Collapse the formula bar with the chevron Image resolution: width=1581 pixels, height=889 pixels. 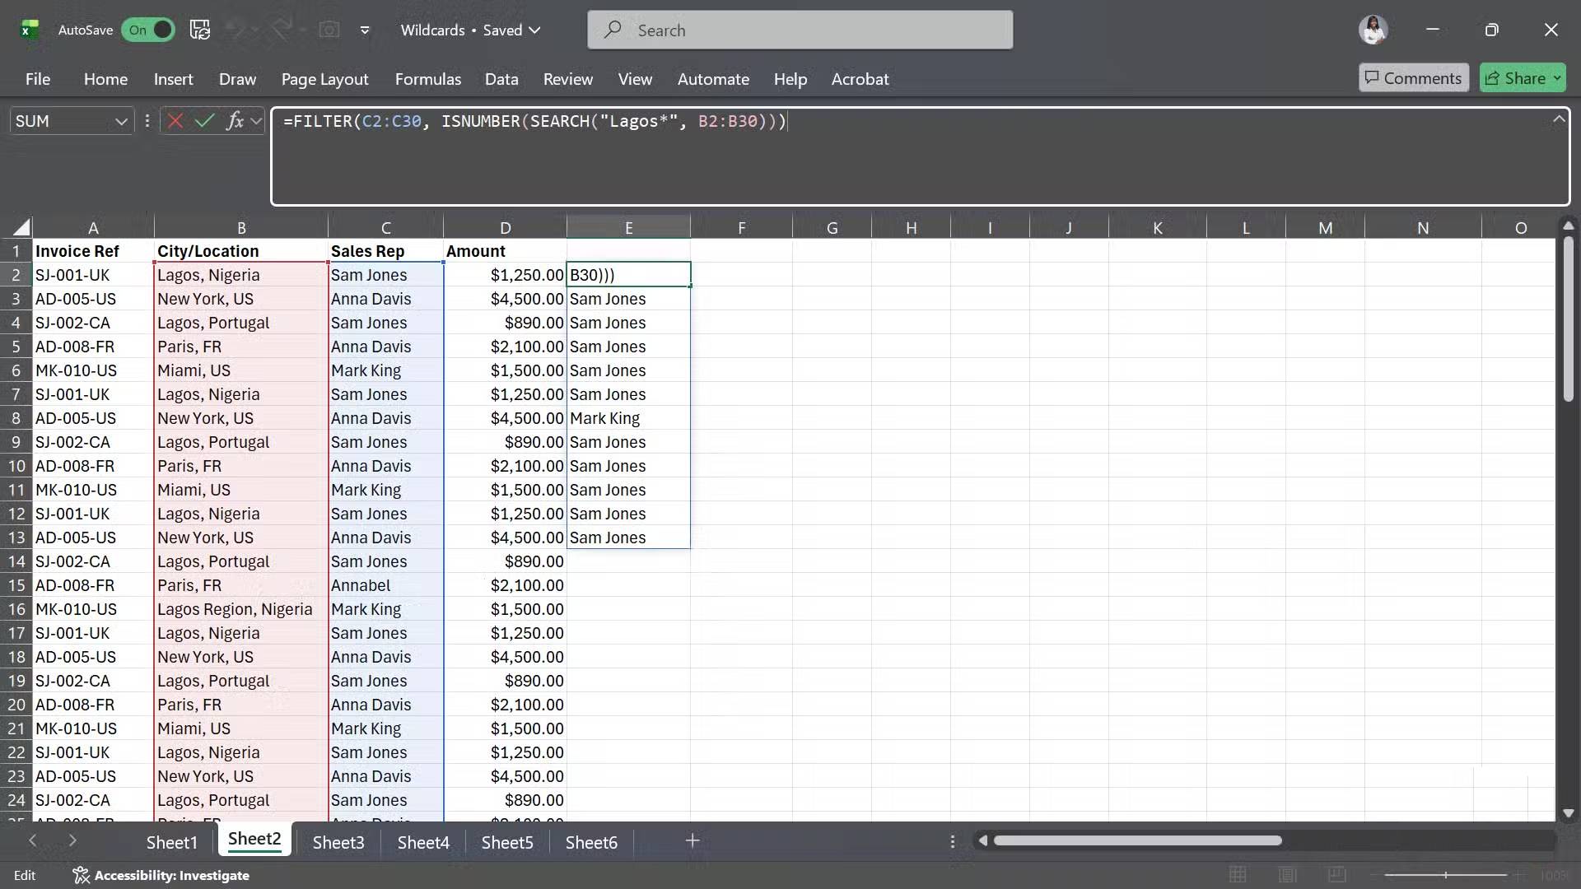coord(1559,119)
